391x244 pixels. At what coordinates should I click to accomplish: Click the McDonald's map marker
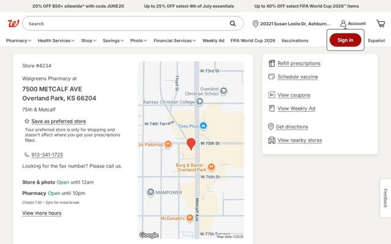189,218
